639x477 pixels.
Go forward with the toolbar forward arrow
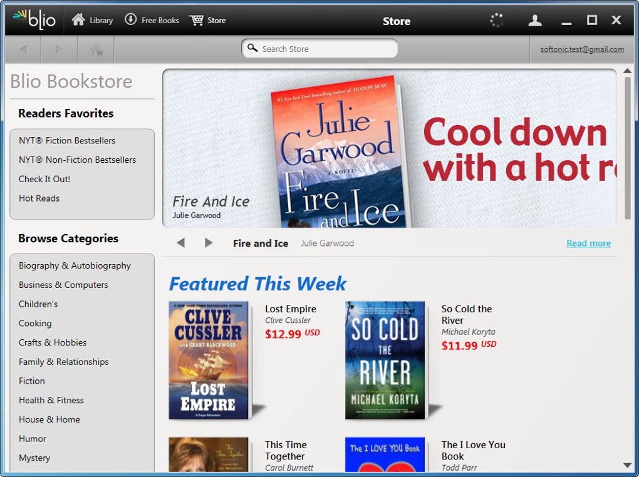tap(59, 49)
